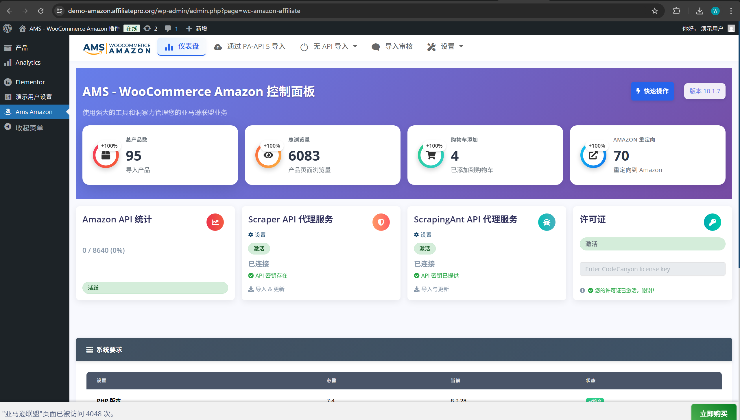Viewport: 740px width, 420px height.
Task: Click the 您的许可证已激活。谢谢! message
Action: pyautogui.click(x=624, y=290)
